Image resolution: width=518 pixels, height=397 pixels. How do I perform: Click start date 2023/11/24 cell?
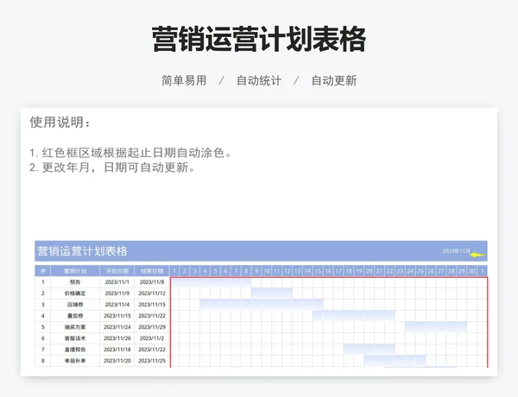coord(117,327)
